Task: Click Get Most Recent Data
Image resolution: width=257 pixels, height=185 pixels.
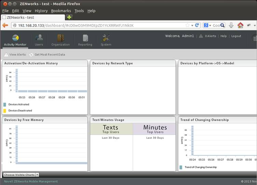Action: point(47,55)
